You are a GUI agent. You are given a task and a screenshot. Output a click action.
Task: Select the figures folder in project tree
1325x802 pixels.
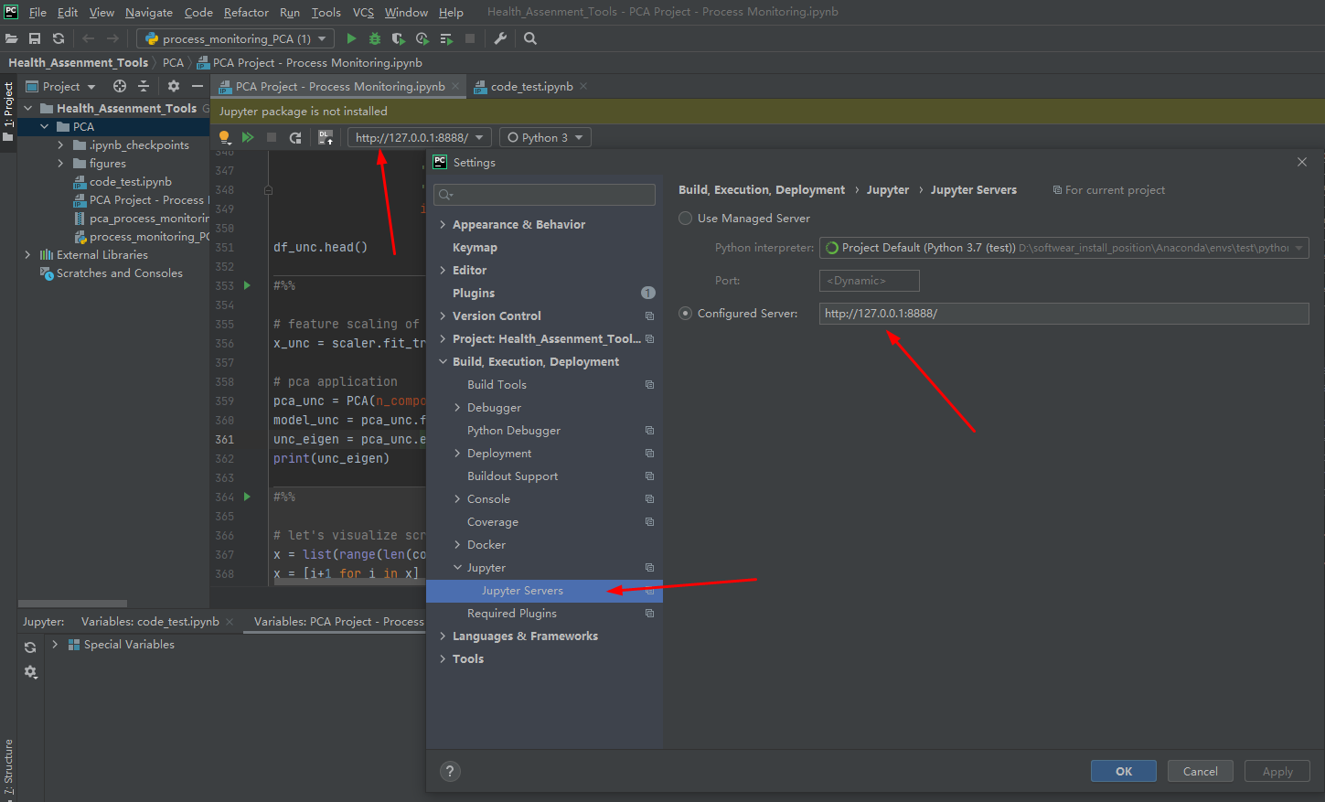coord(108,164)
